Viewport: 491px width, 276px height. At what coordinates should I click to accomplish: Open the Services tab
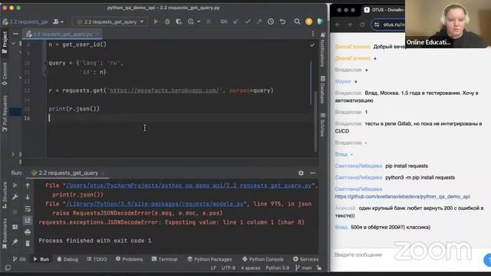(x=305, y=259)
